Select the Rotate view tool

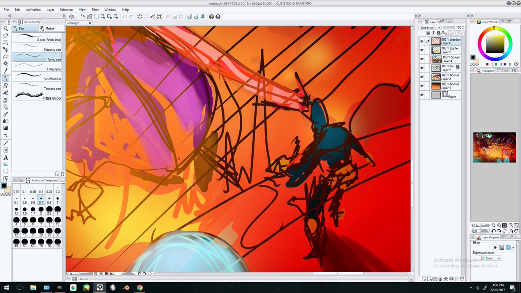coord(5,36)
